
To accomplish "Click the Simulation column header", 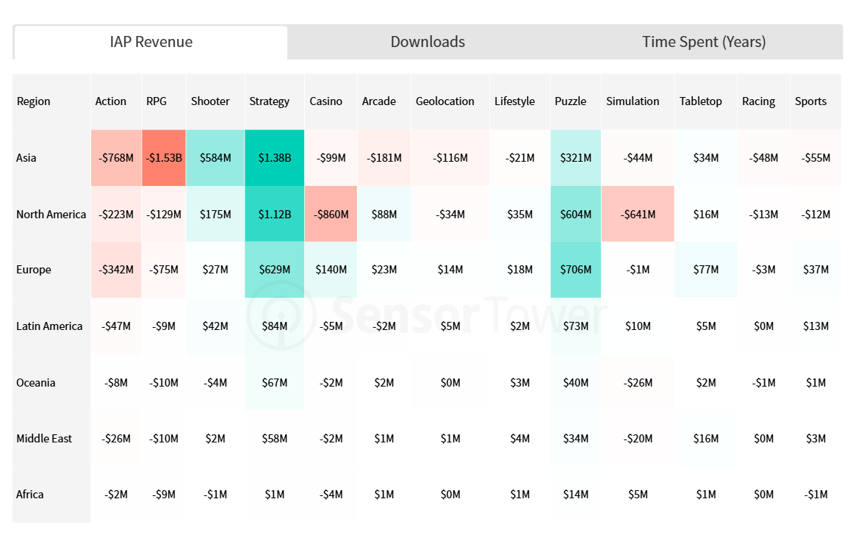I will point(633,101).
